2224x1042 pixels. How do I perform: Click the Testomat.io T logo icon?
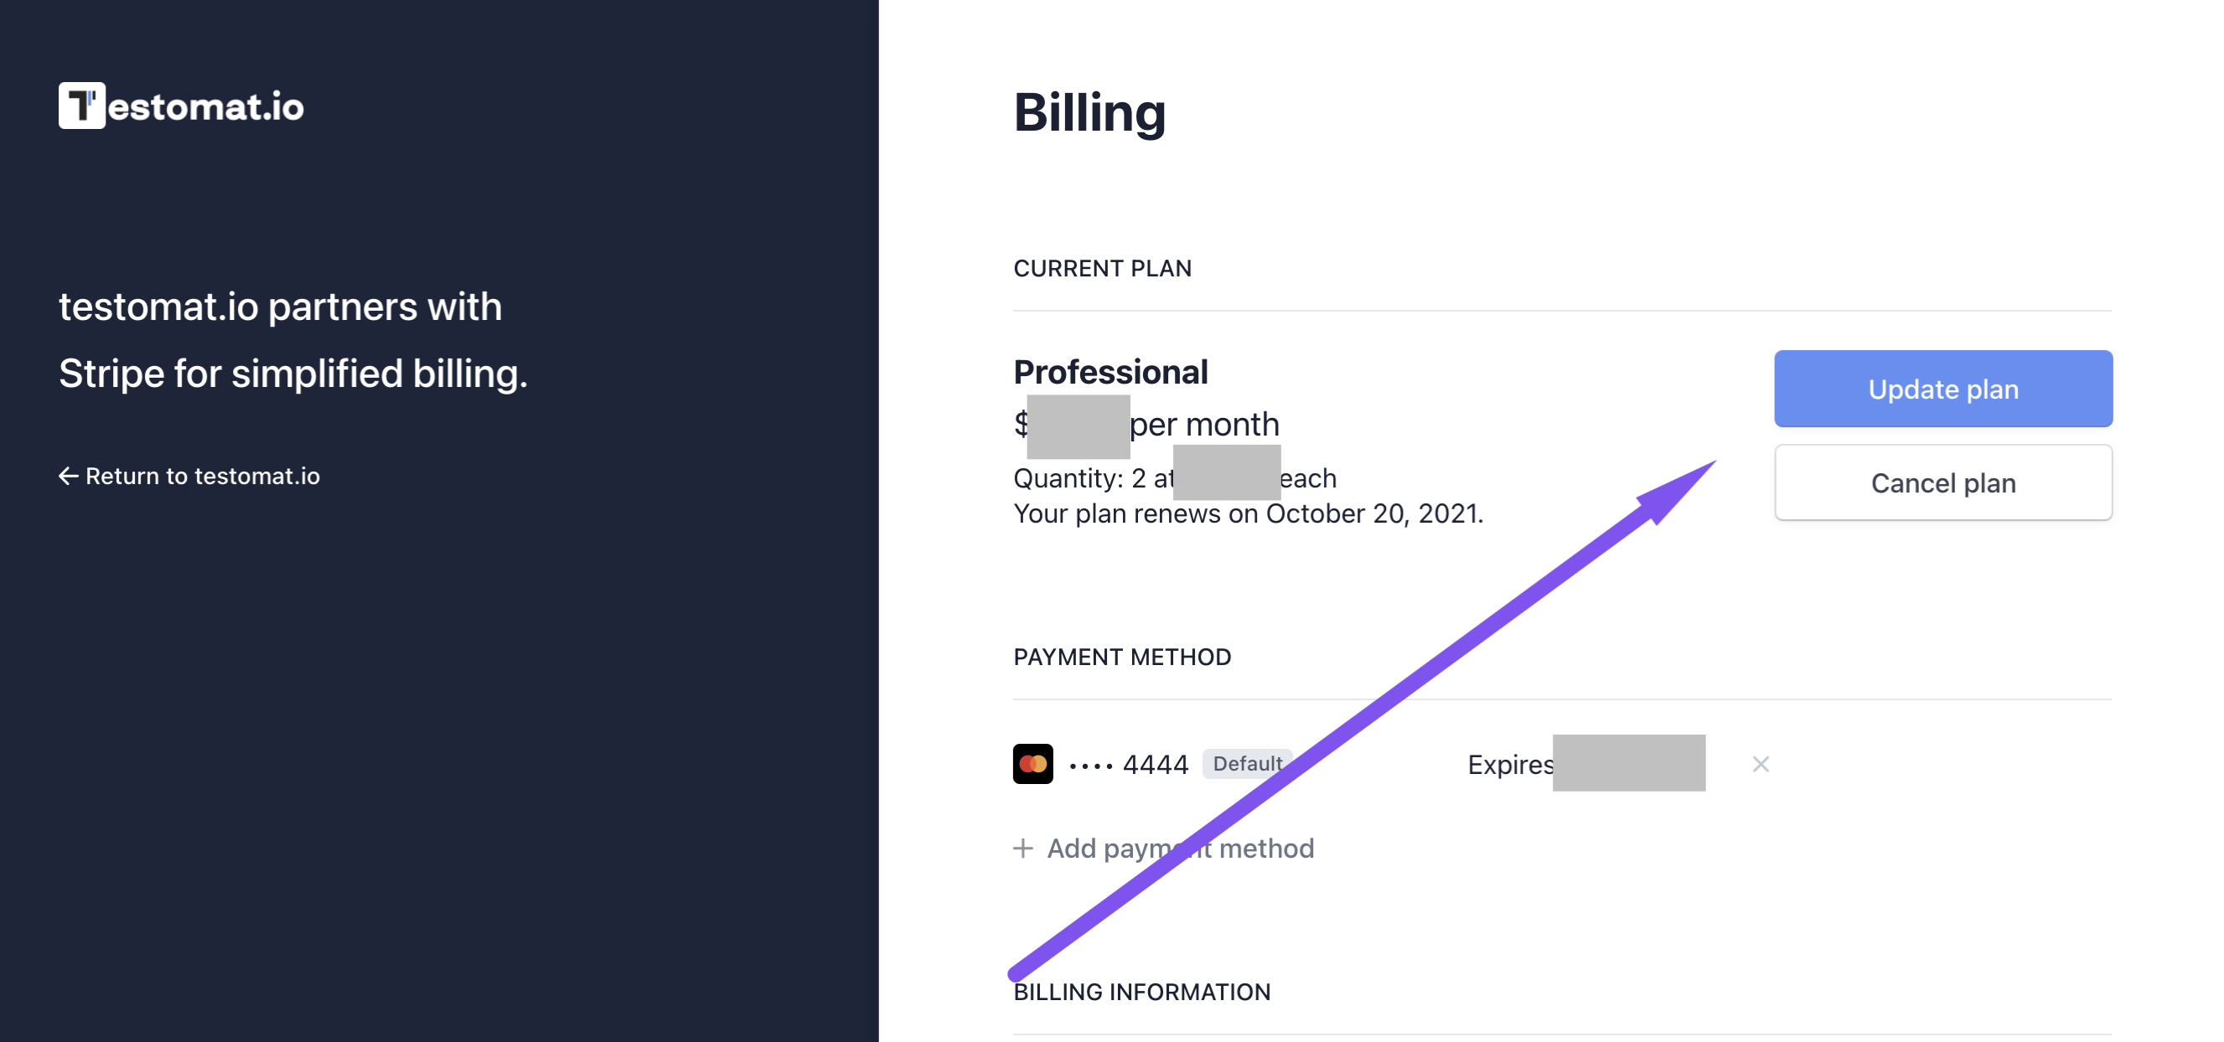click(82, 106)
